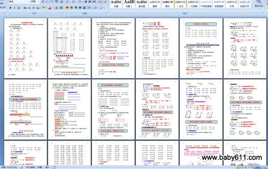This screenshot has width=268, height=169.
Task: Apply strikethrough formatting to text
Action: point(25,8)
